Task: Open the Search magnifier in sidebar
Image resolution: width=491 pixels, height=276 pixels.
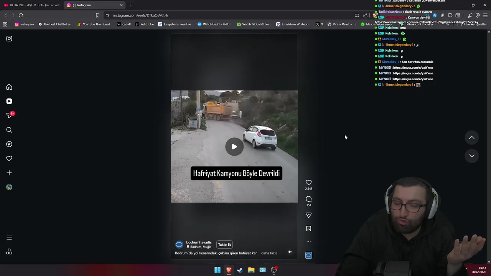Action: tap(9, 130)
